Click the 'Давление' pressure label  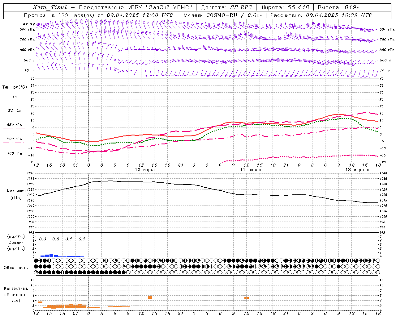[x=16, y=191]
